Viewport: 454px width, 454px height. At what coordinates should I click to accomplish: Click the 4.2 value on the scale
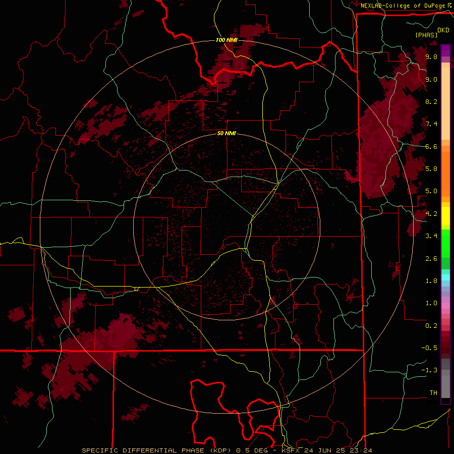[431, 214]
